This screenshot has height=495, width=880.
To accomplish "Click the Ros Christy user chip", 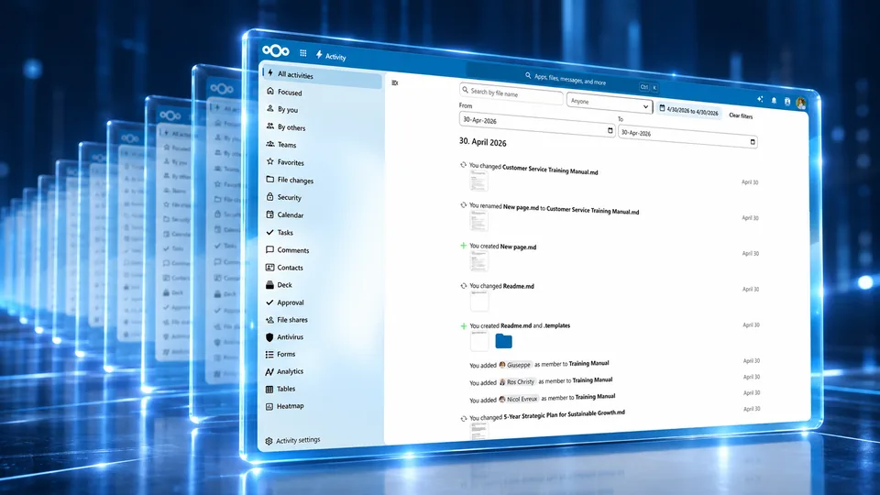I will point(517,381).
